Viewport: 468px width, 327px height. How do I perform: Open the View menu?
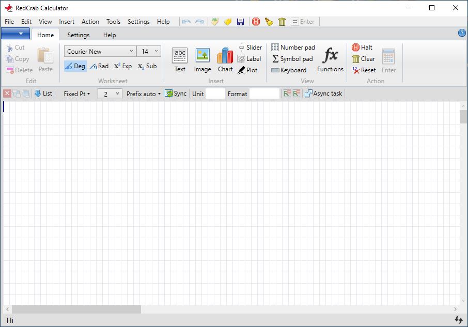point(45,22)
